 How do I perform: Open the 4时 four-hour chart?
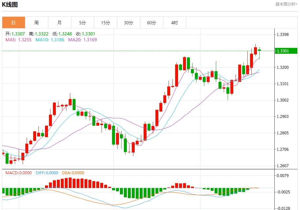(x=174, y=23)
